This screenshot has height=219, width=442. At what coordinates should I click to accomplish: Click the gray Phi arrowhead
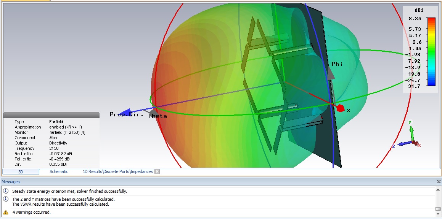pos(331,73)
